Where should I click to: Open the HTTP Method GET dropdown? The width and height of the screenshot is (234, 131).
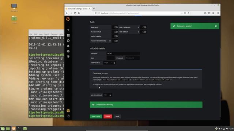[x=108, y=63]
